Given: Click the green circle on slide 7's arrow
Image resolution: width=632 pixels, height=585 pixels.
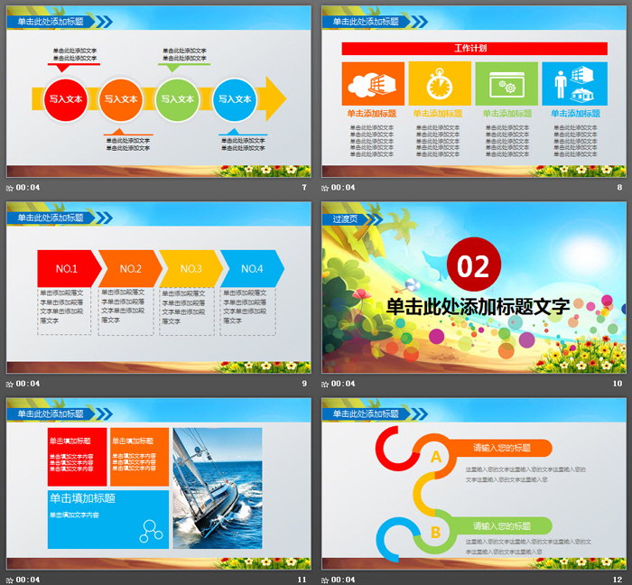Looking at the screenshot, I should pos(178,99).
